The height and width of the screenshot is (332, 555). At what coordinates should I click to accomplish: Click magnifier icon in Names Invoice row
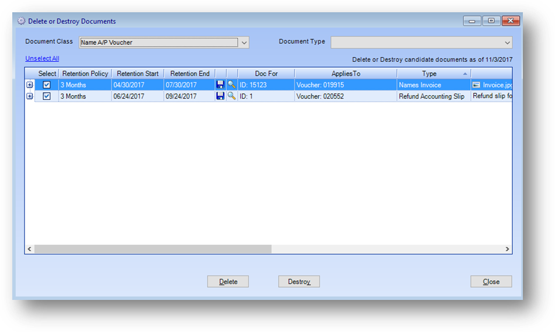(x=232, y=85)
